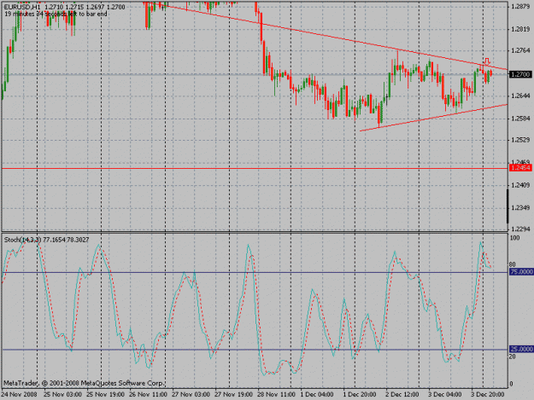Click the 1.2529 price axis label
This screenshot has width=534, height=400.
(x=520, y=140)
